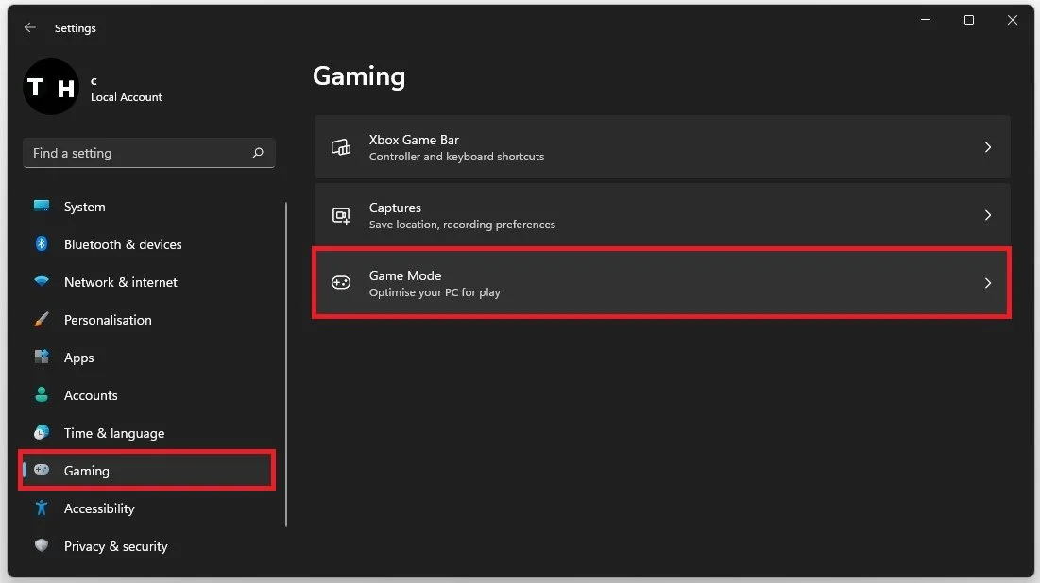1040x583 pixels.
Task: Select Gaming in the sidebar
Action: pos(147,471)
